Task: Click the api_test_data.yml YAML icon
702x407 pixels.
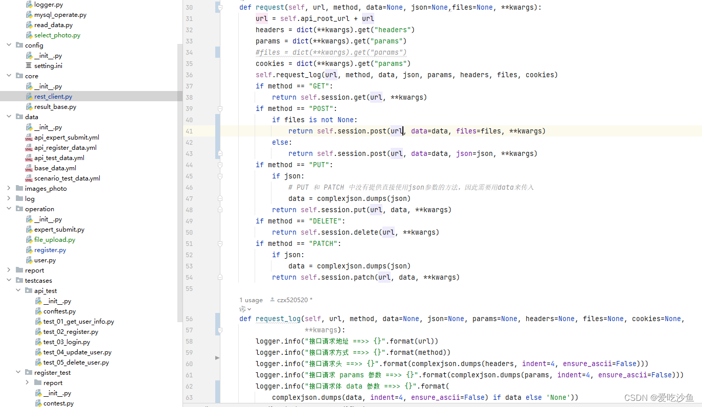Action: [x=29, y=158]
